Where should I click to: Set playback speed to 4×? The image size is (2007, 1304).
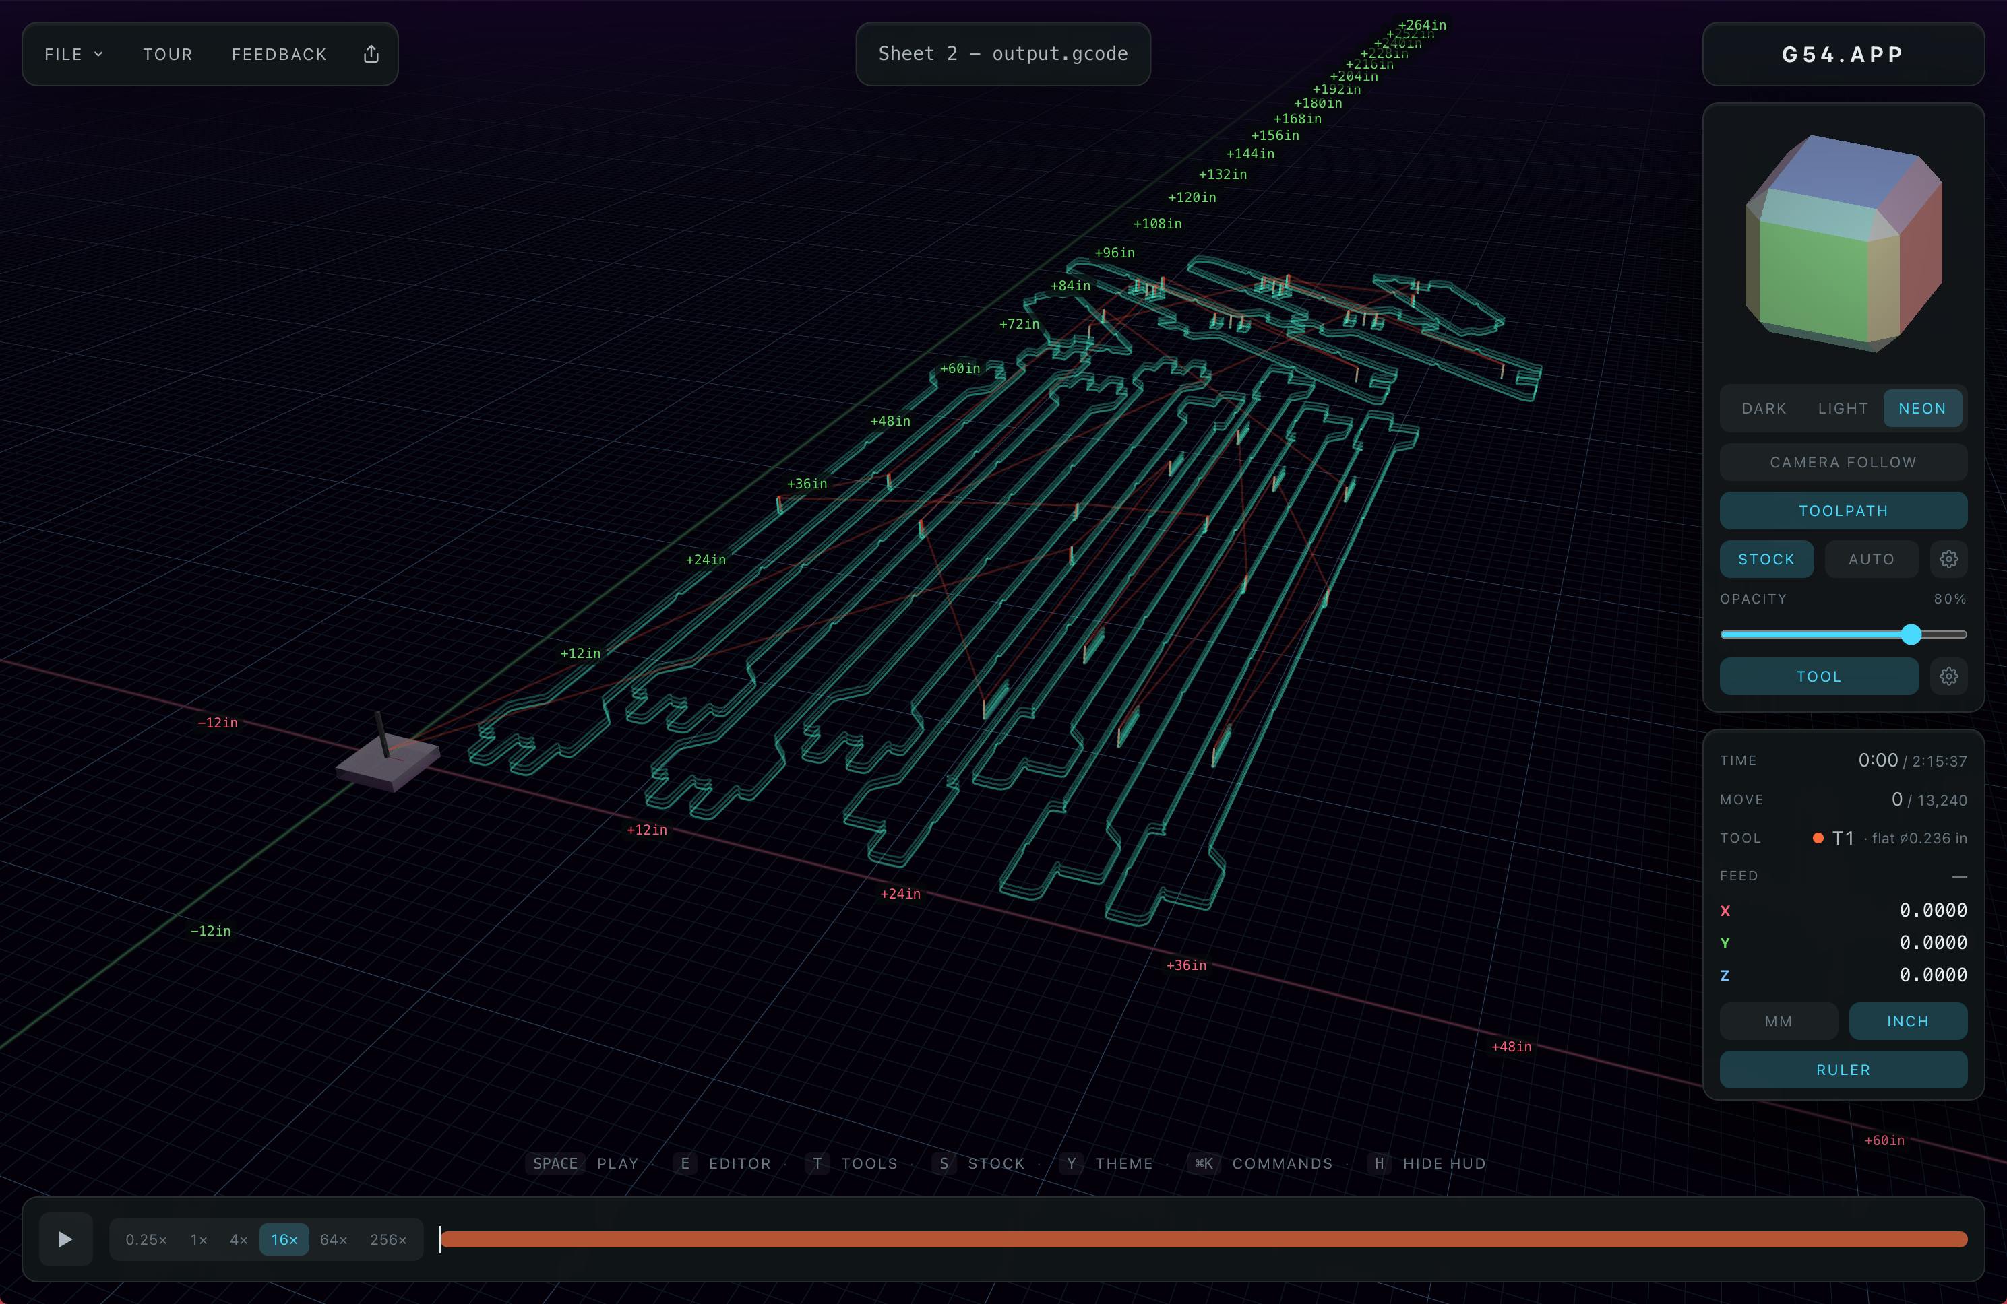click(x=239, y=1239)
